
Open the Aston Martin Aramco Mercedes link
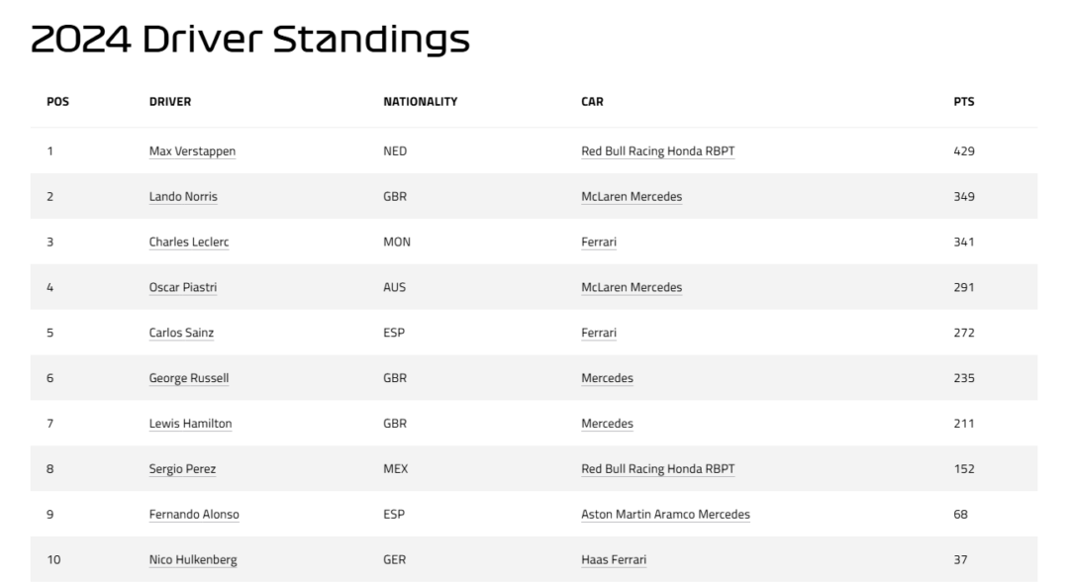pyautogui.click(x=665, y=515)
